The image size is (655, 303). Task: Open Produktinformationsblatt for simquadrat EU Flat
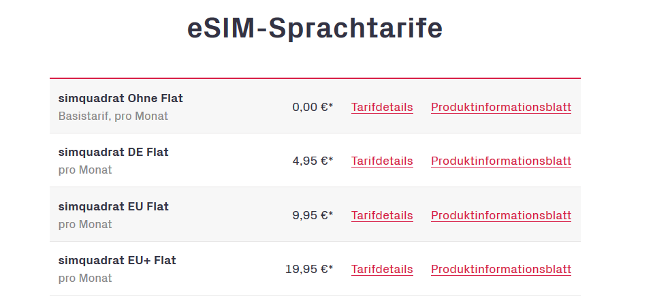[501, 215]
